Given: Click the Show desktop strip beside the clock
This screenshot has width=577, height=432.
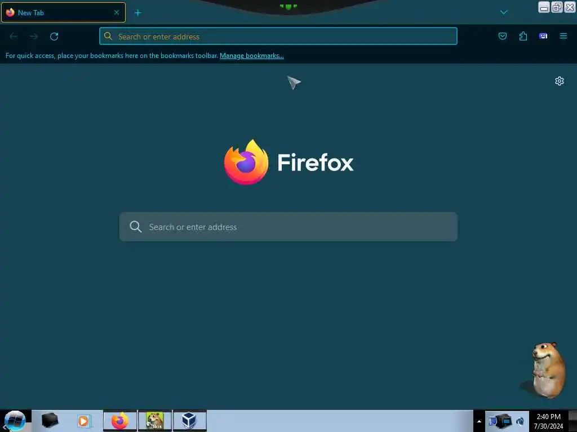Looking at the screenshot, I should tap(572, 421).
